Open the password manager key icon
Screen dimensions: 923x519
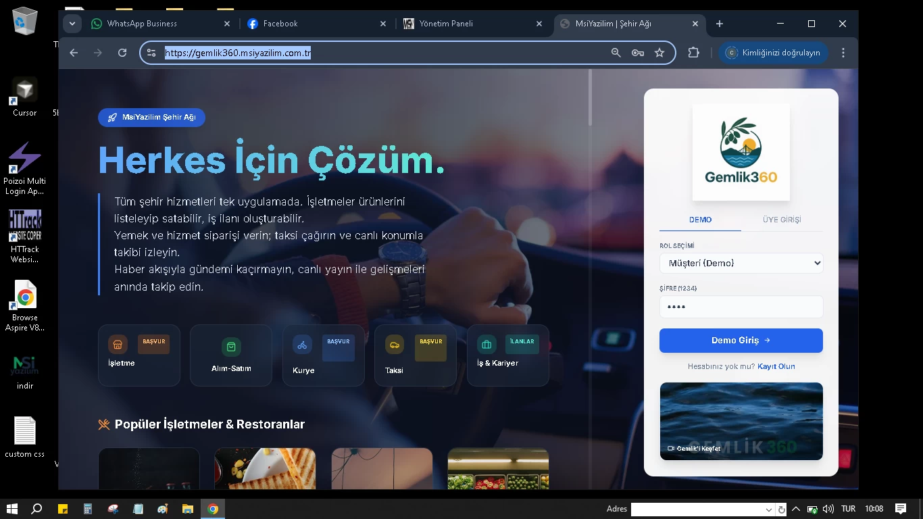(x=638, y=52)
